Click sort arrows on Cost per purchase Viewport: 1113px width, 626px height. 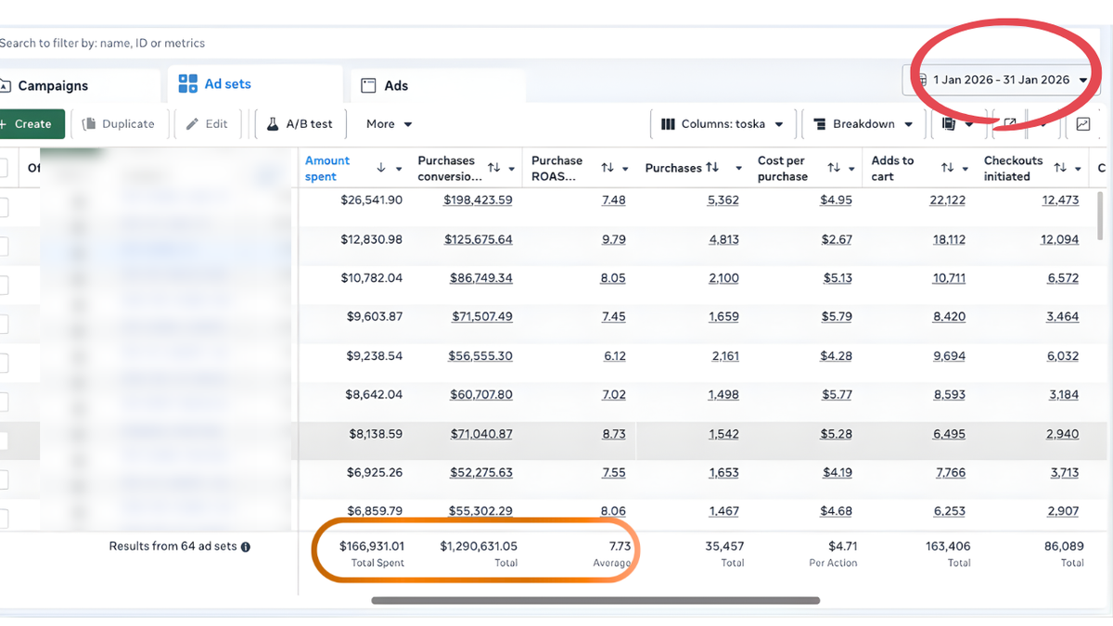[834, 168]
